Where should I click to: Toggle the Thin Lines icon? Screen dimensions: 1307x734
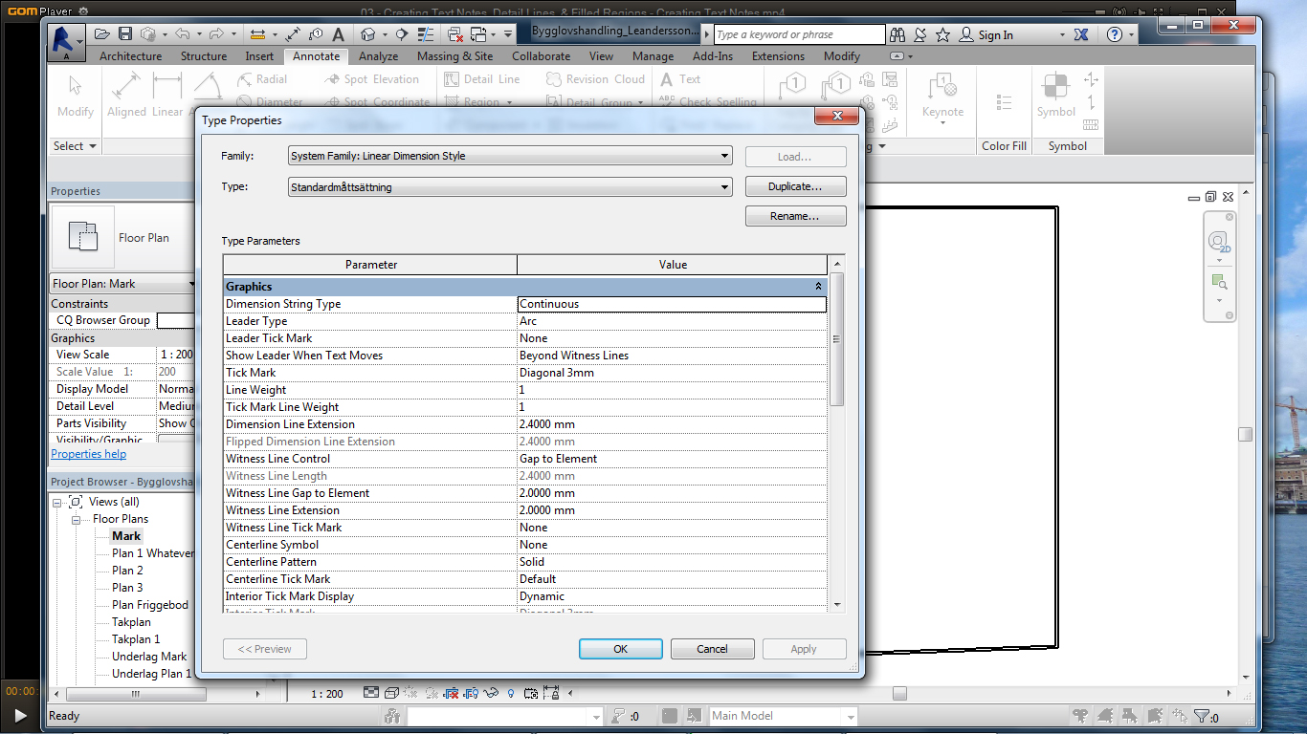coord(427,34)
